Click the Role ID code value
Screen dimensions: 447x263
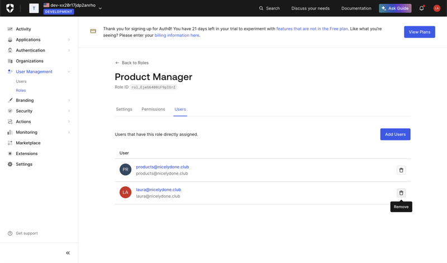point(153,87)
